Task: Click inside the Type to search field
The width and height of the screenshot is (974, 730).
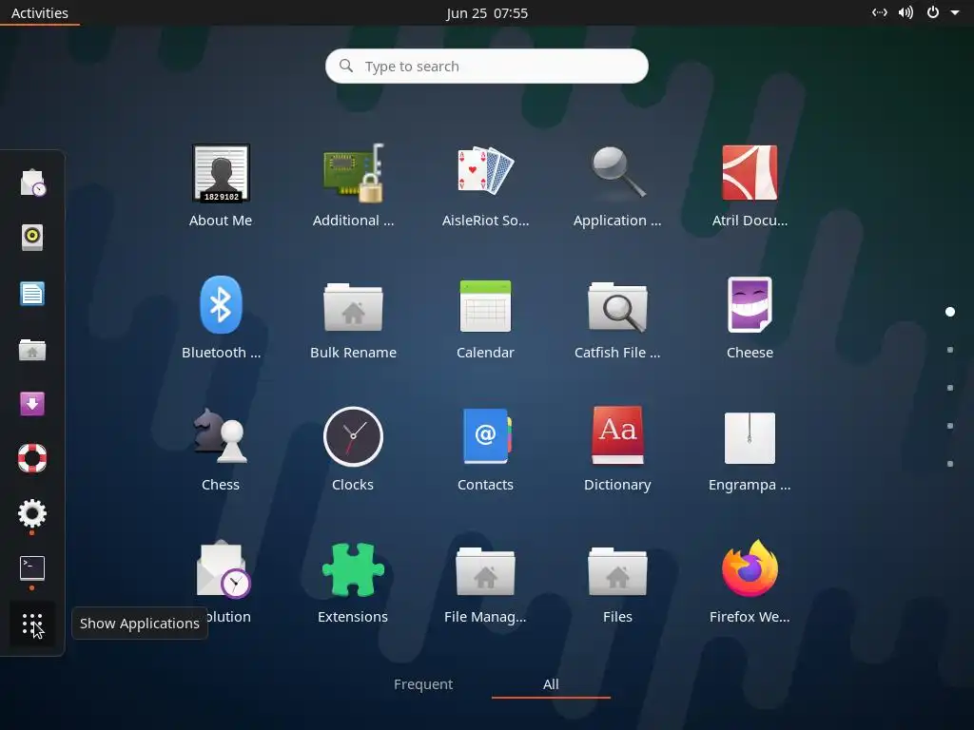Action: click(x=487, y=66)
